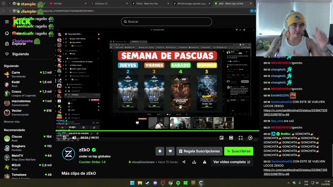The height and width of the screenshot is (187, 333).
Task: Share the clip using the share icon
Action: [x=184, y=162]
